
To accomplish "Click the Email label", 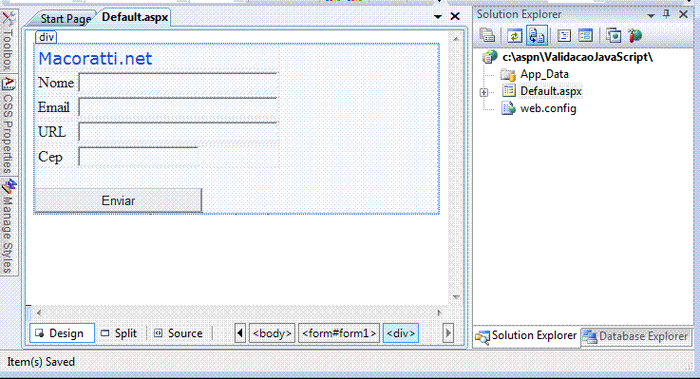I will tap(53, 107).
